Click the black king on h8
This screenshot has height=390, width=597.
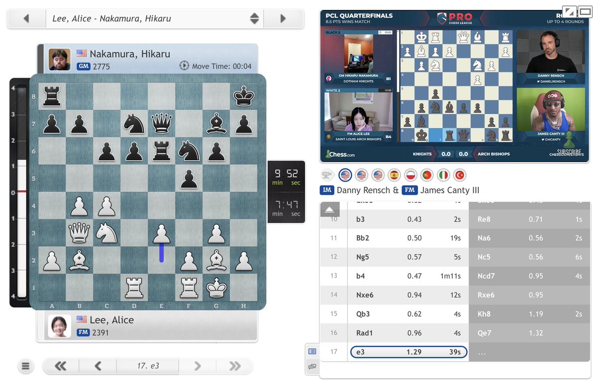(x=243, y=96)
